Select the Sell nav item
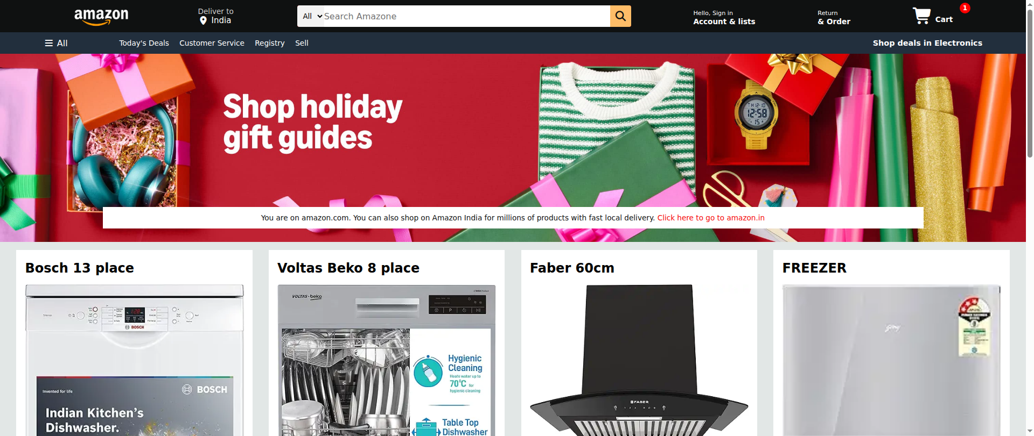This screenshot has height=436, width=1034. (302, 43)
